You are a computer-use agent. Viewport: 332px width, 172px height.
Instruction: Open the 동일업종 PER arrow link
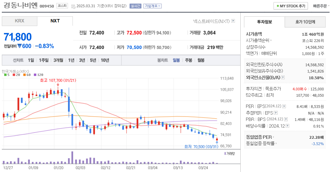273,137
